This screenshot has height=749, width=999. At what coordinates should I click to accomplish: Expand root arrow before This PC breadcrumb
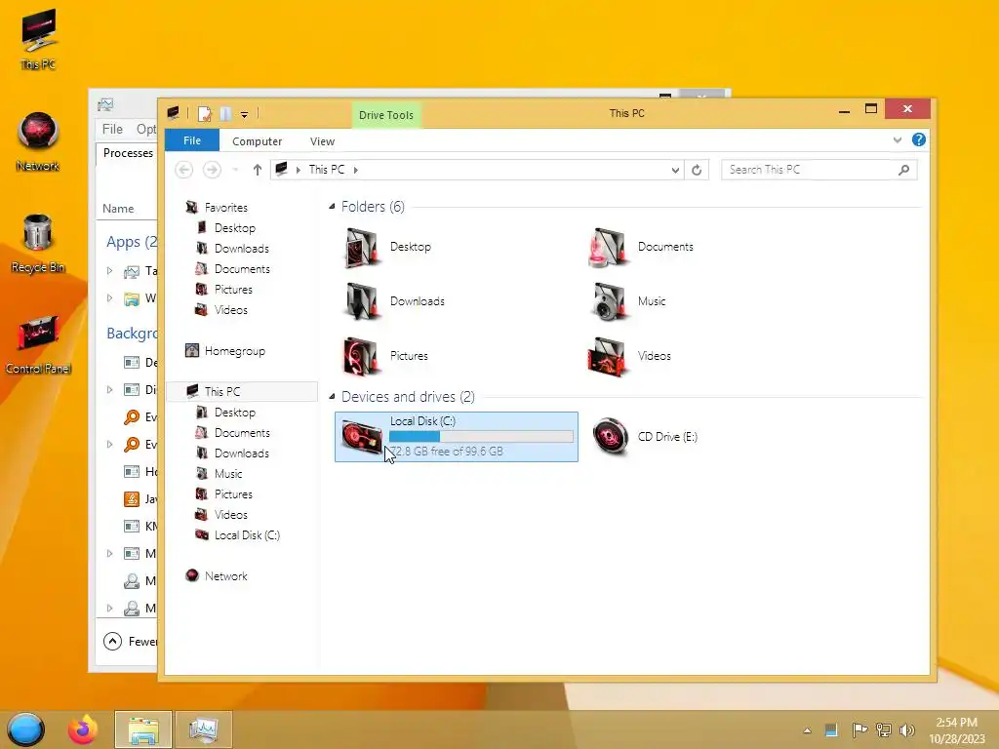[299, 170]
